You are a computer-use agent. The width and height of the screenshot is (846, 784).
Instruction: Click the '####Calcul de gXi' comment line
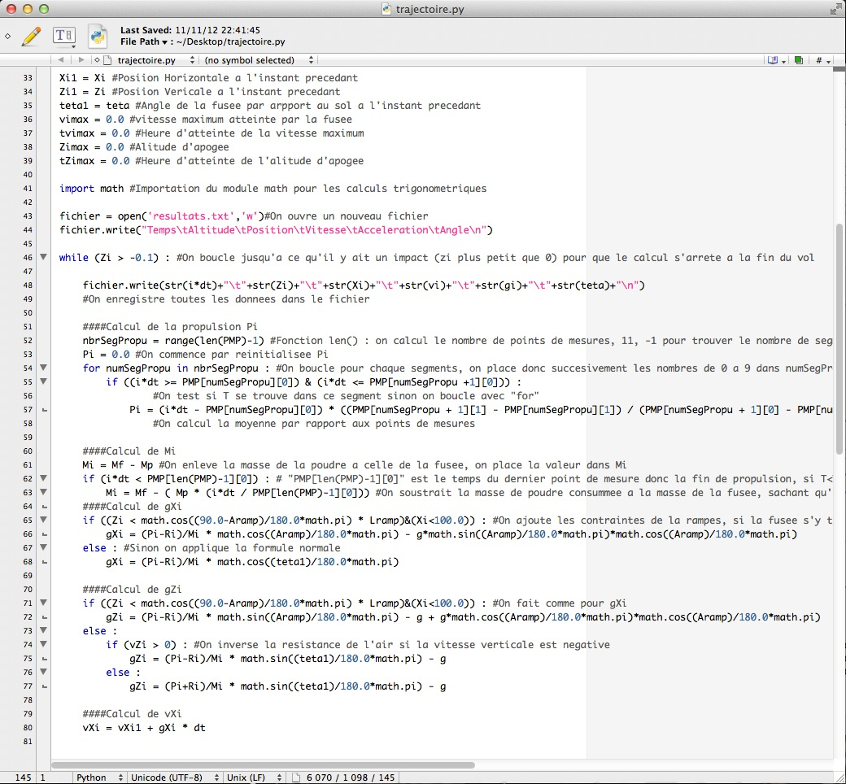(132, 506)
